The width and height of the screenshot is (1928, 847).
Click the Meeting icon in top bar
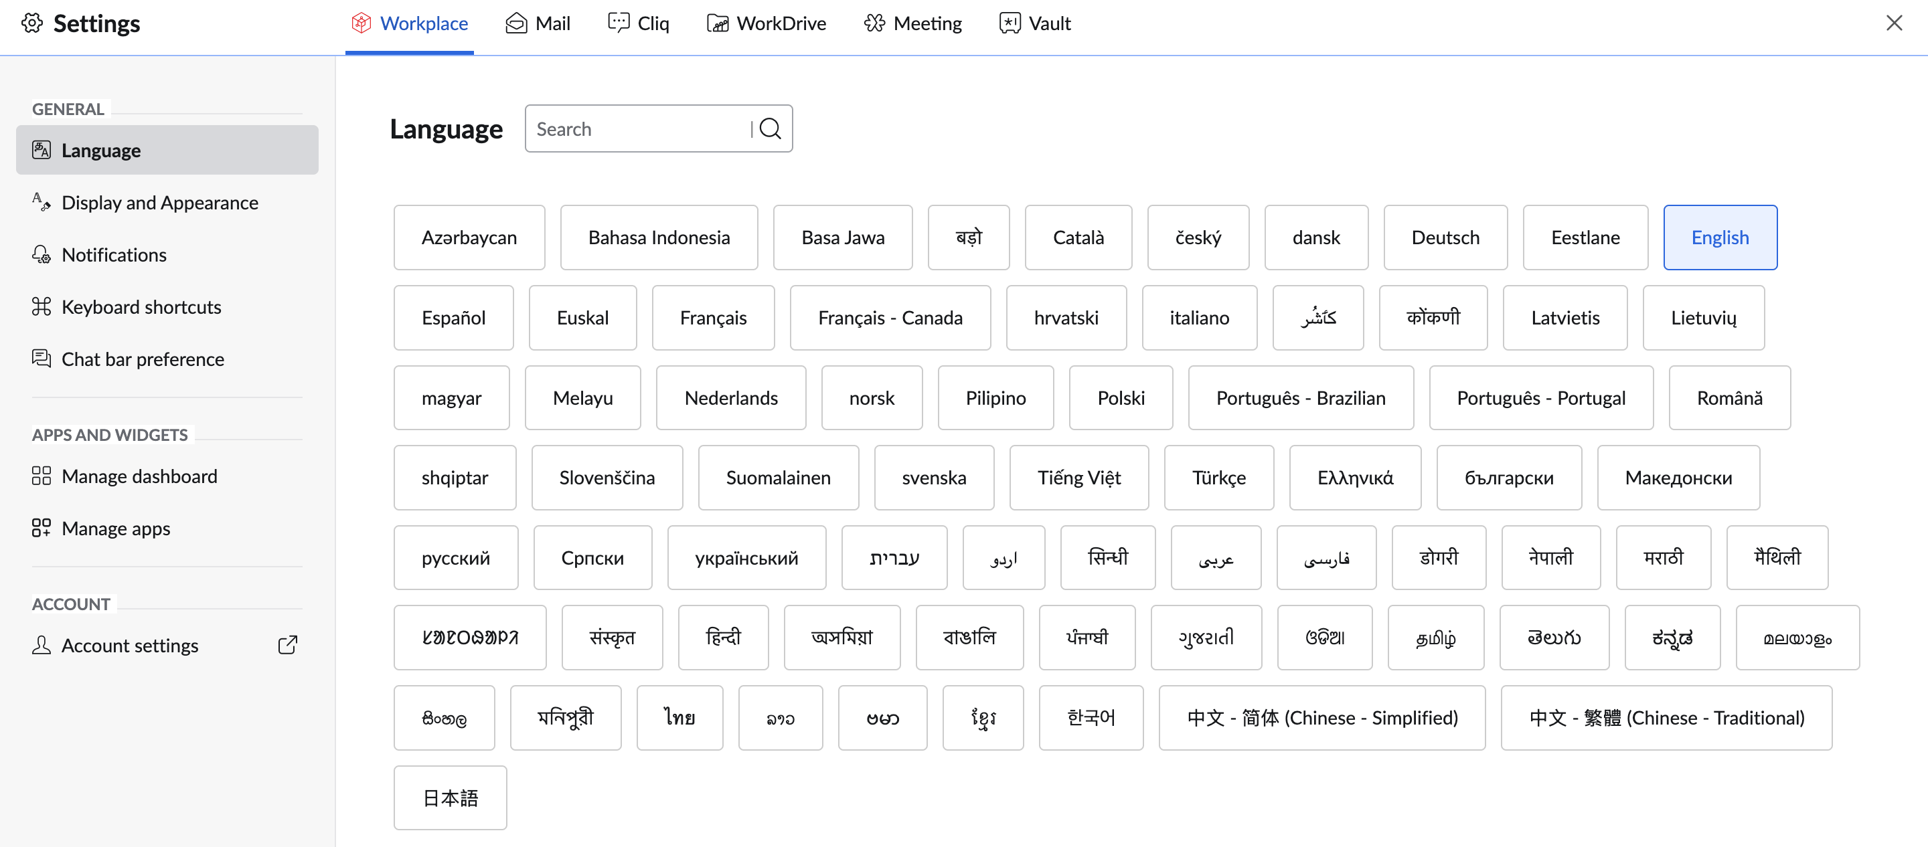[x=875, y=23]
